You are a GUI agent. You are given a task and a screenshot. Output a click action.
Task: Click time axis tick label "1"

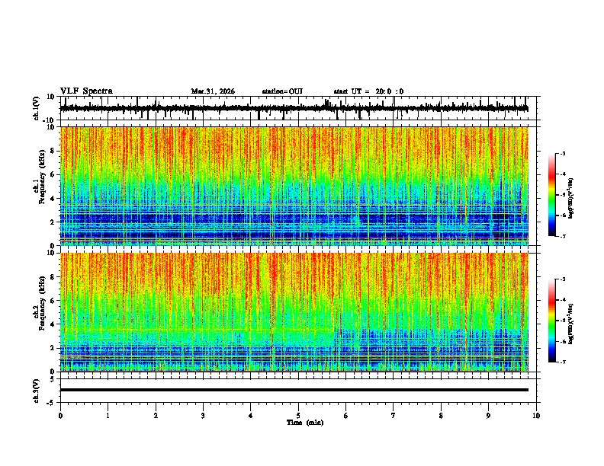pyautogui.click(x=108, y=416)
